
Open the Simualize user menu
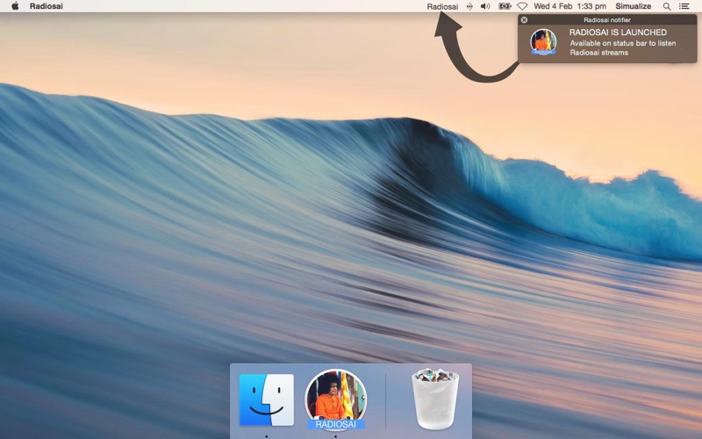[x=633, y=6]
